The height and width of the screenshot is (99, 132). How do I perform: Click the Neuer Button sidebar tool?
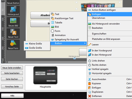pyautogui.click(x=13, y=2)
